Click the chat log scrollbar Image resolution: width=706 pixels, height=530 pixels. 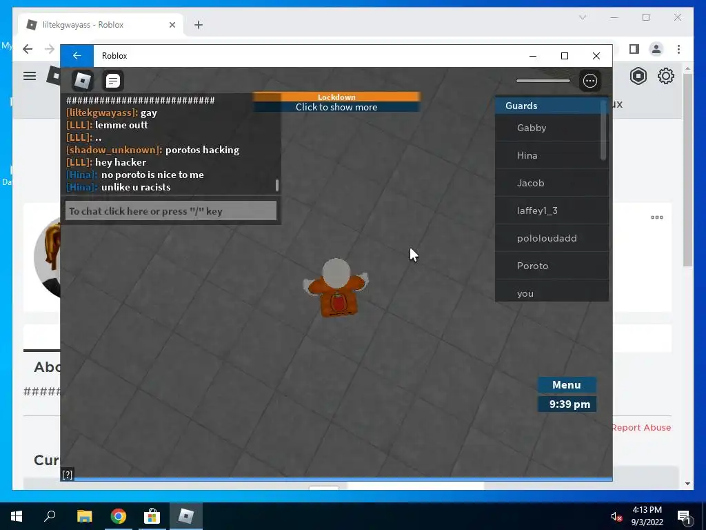point(277,185)
